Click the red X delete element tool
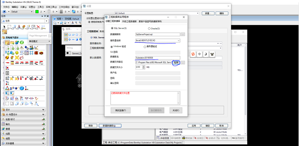 [38, 27]
